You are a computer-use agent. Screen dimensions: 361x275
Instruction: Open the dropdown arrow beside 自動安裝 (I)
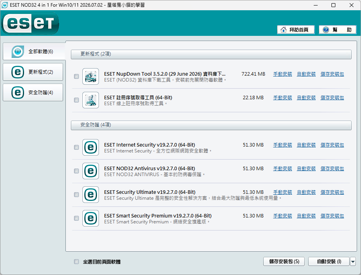pos(353,262)
